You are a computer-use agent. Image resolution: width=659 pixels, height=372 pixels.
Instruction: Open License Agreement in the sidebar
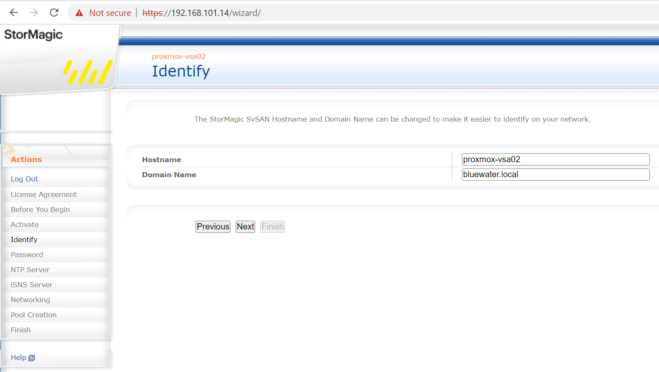tap(44, 194)
